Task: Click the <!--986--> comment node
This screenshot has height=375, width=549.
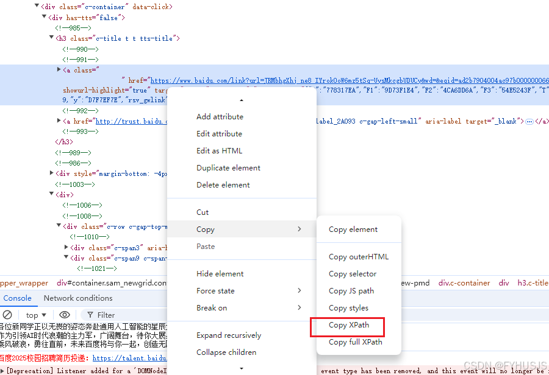Action: [x=73, y=163]
